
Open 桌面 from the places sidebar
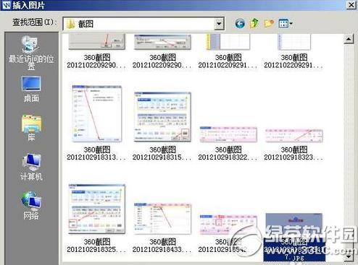pyautogui.click(x=31, y=90)
